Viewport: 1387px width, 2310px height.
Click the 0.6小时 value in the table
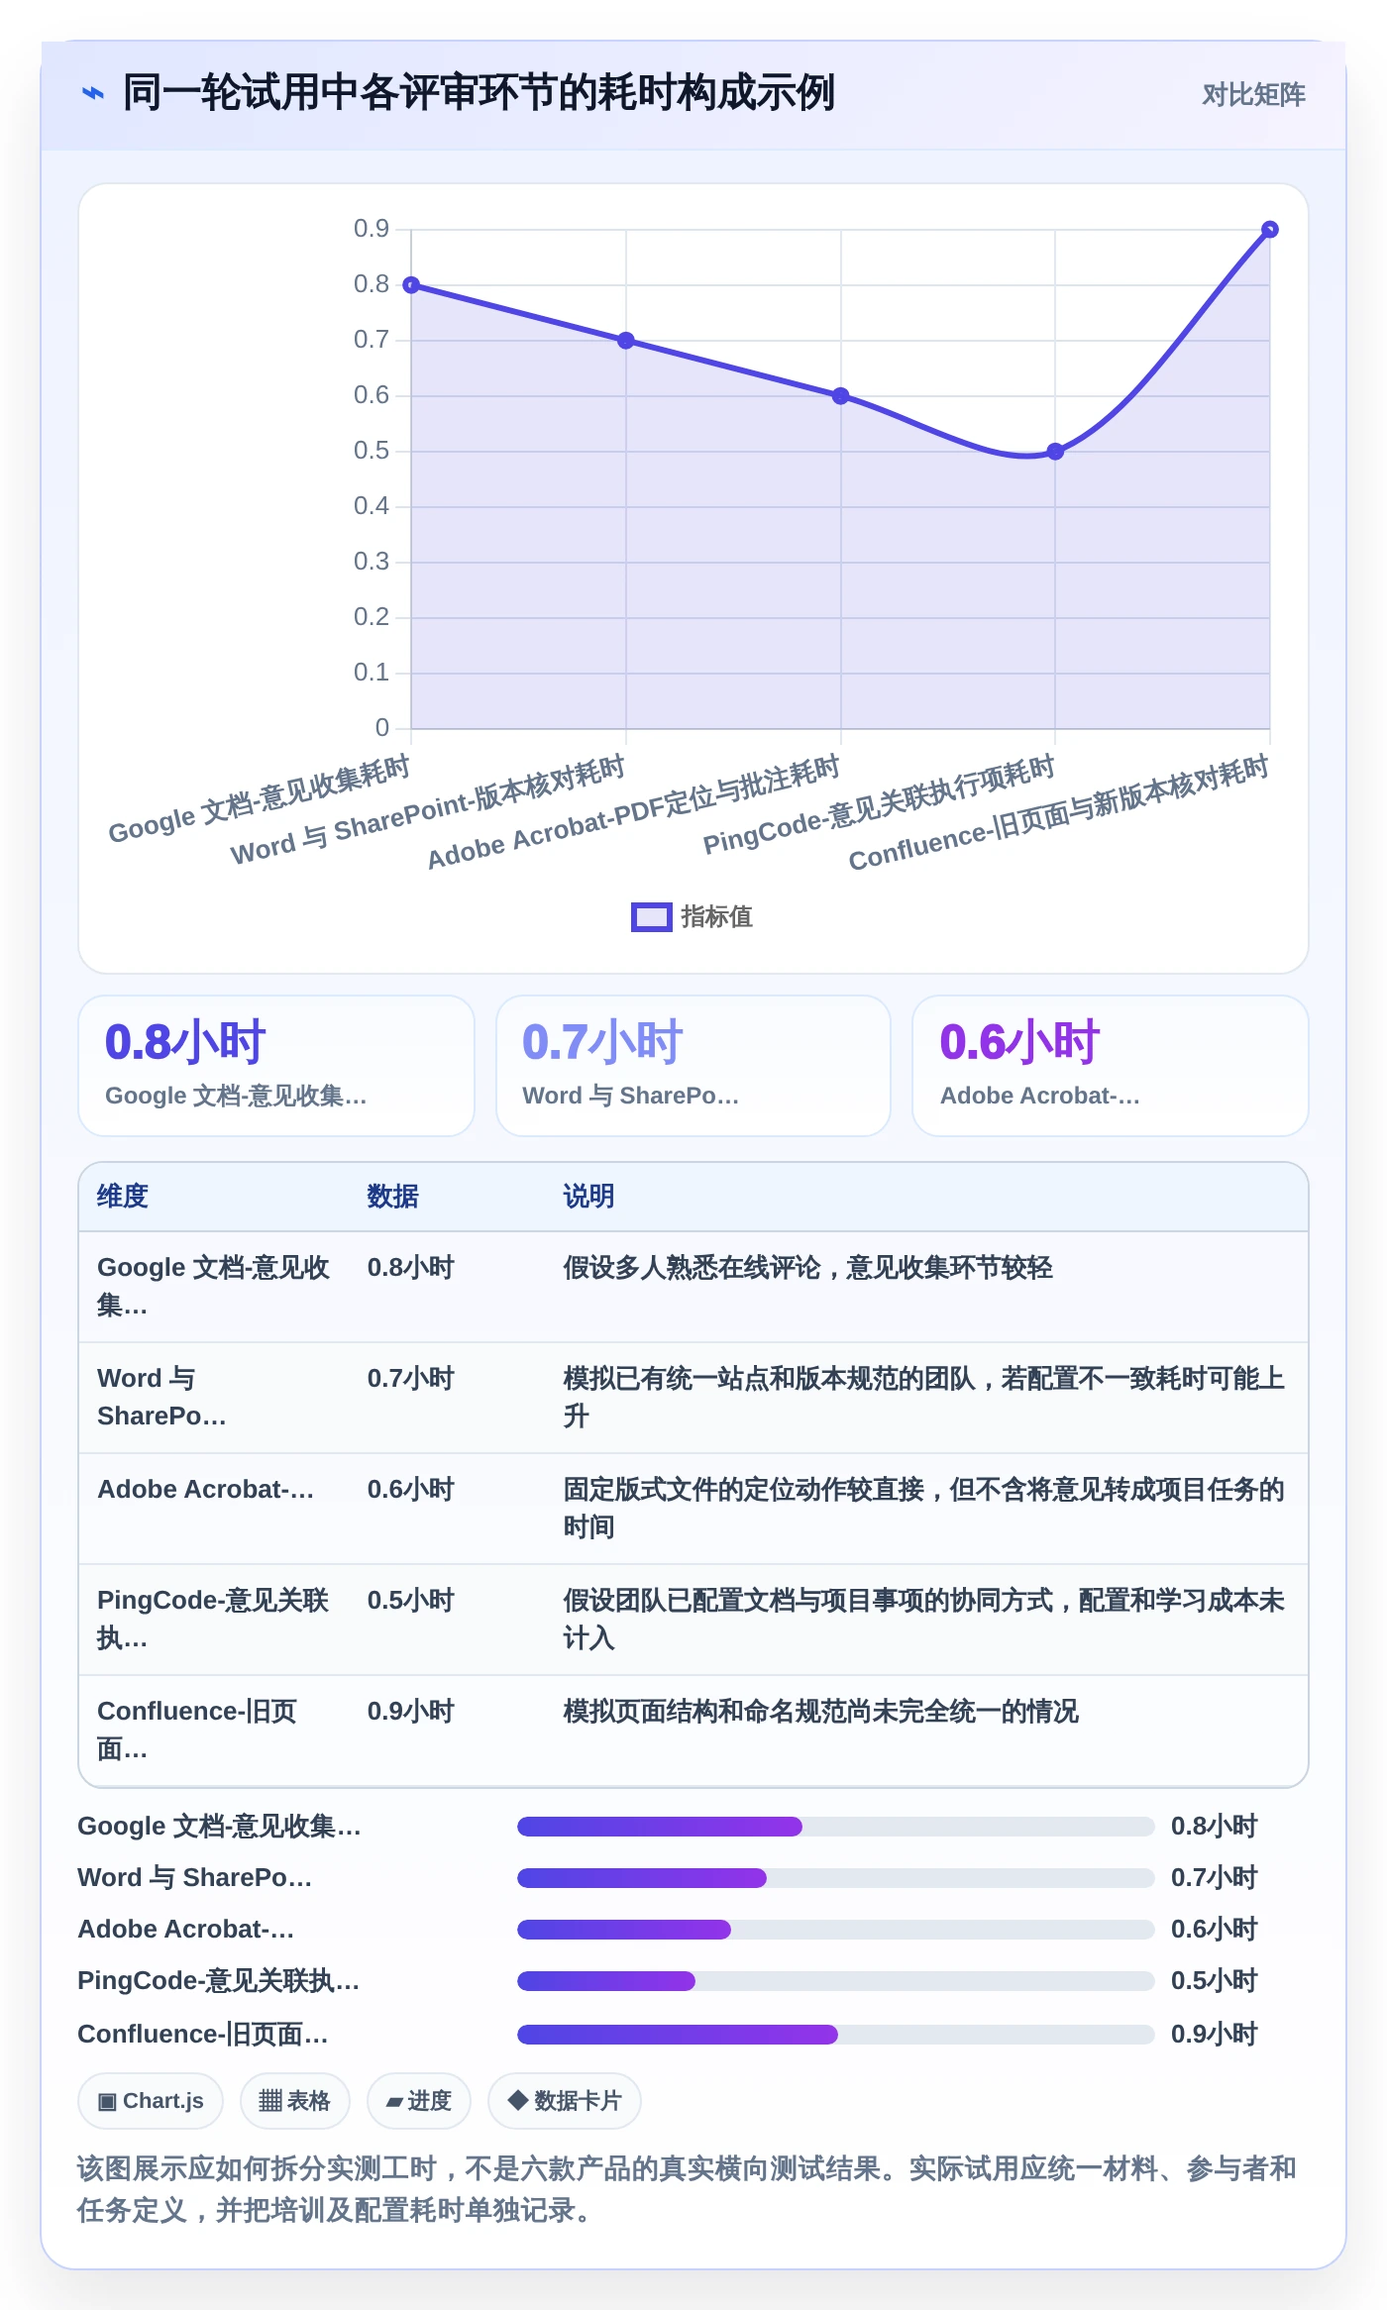click(411, 1490)
